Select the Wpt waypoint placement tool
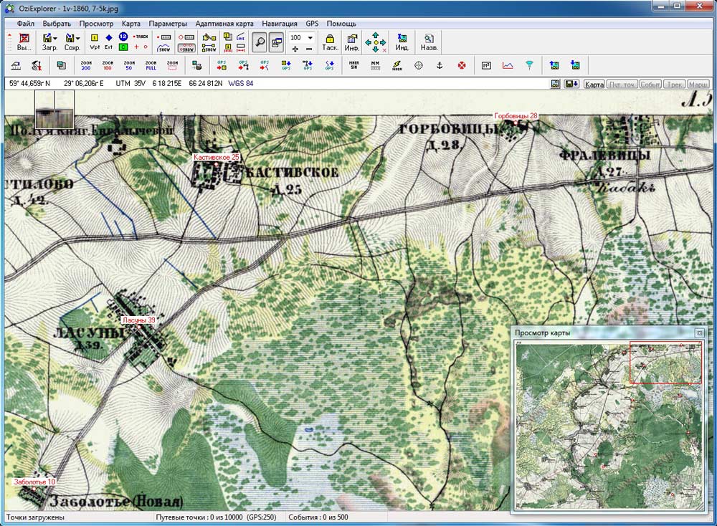 [x=95, y=42]
